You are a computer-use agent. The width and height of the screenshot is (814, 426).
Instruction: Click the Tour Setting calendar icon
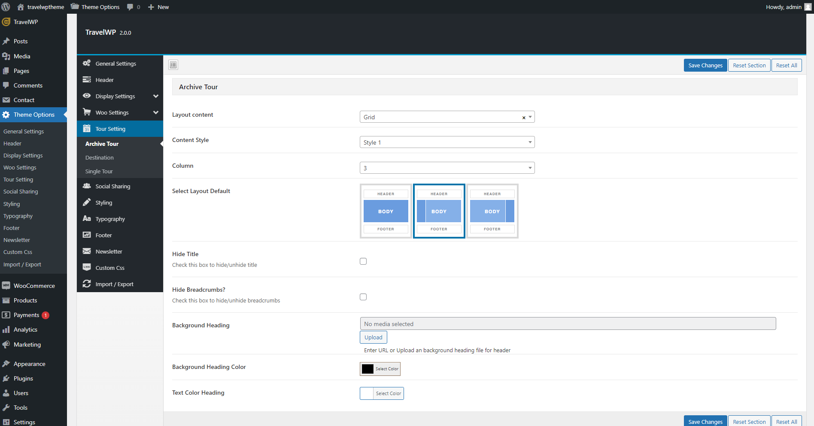pos(87,128)
